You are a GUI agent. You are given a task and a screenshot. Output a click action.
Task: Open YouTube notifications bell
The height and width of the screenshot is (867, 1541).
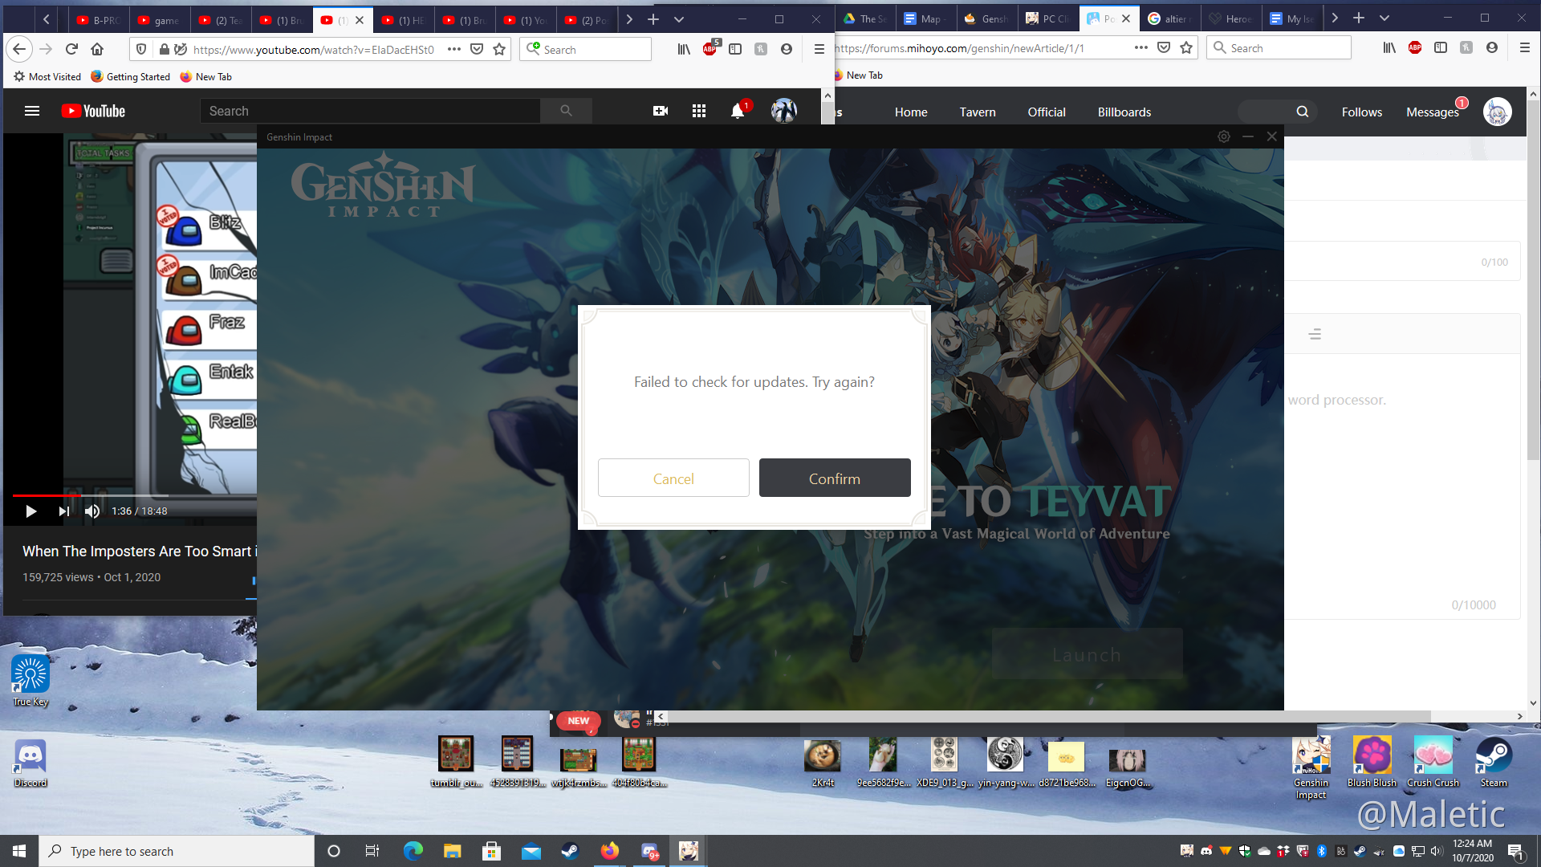tap(736, 111)
